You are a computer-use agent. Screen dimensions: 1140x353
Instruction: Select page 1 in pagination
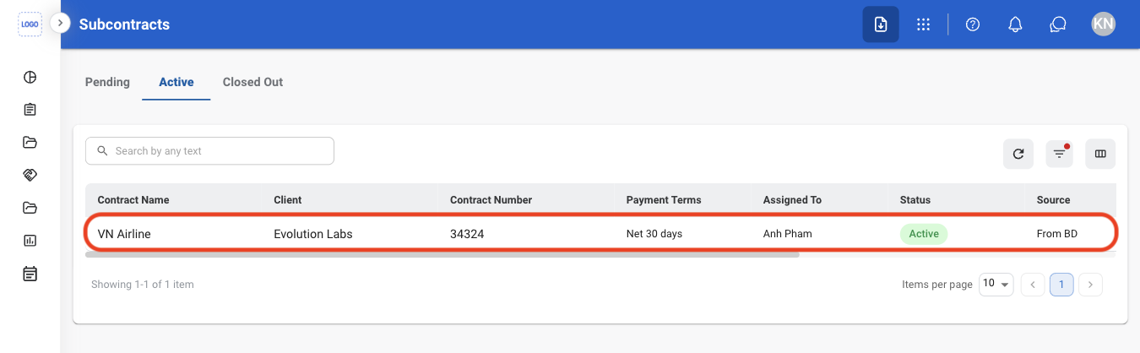click(x=1061, y=285)
